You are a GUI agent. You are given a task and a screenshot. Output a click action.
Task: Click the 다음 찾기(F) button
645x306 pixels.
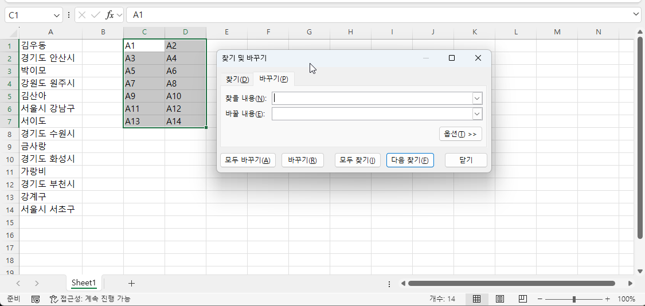pyautogui.click(x=410, y=160)
